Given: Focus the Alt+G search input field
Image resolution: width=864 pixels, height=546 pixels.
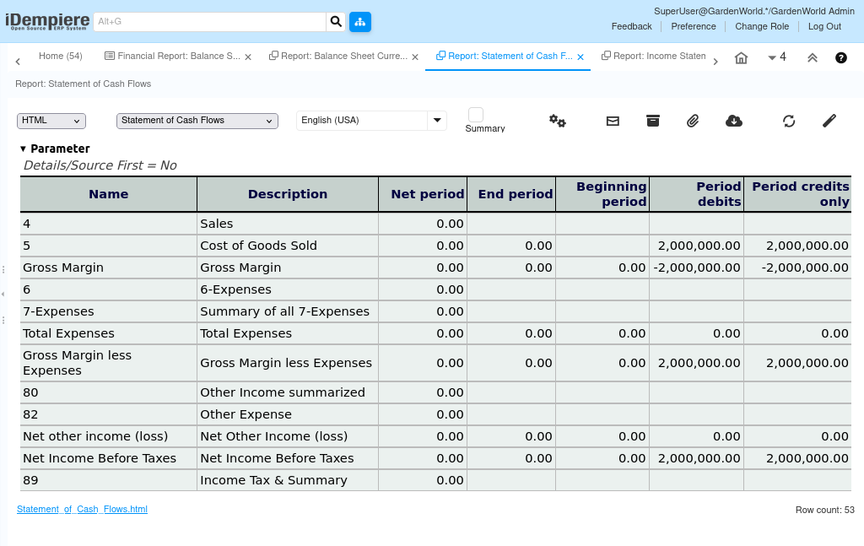Looking at the screenshot, I should click(210, 21).
